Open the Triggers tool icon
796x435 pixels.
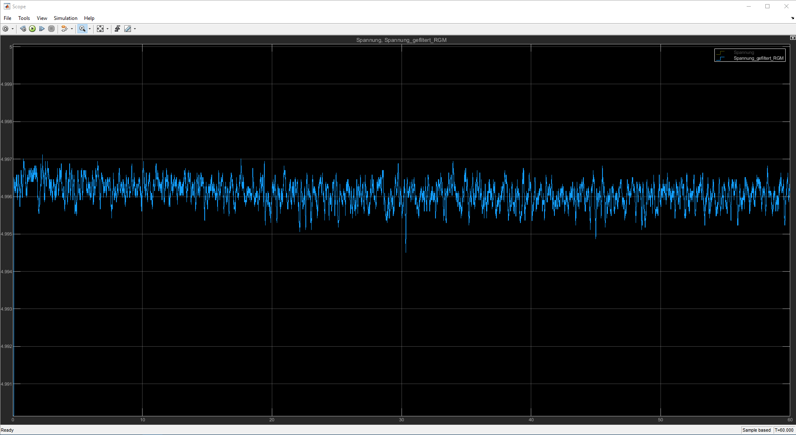(x=118, y=29)
